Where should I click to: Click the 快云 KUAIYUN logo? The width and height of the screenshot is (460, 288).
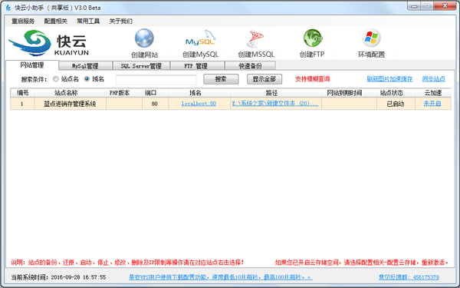[49, 43]
